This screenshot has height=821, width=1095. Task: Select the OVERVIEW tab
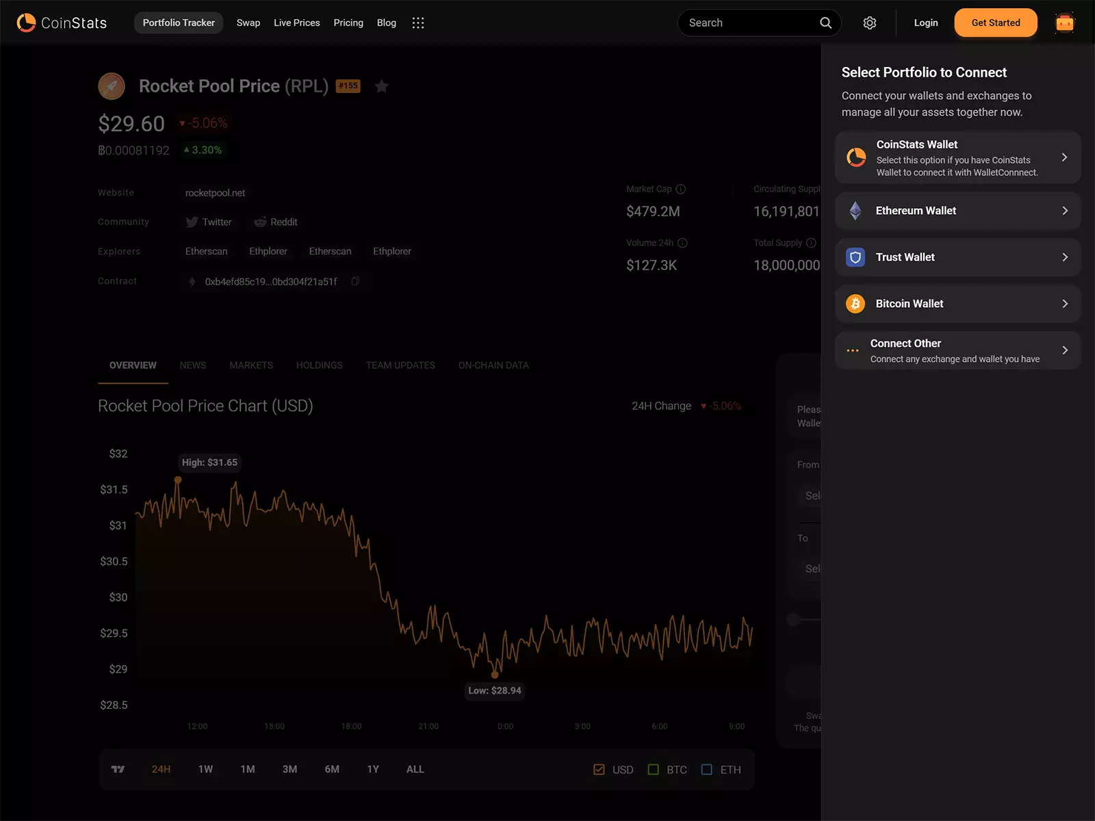(x=133, y=365)
